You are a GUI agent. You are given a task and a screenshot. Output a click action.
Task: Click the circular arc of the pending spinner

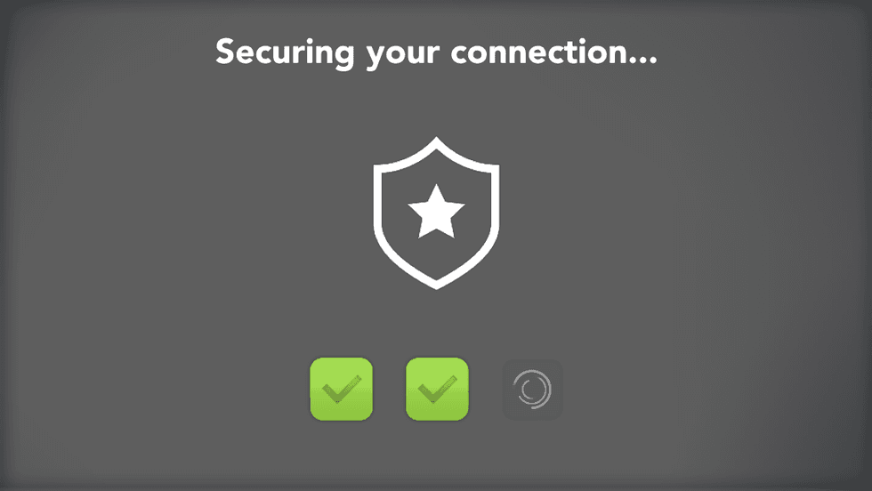(x=532, y=390)
